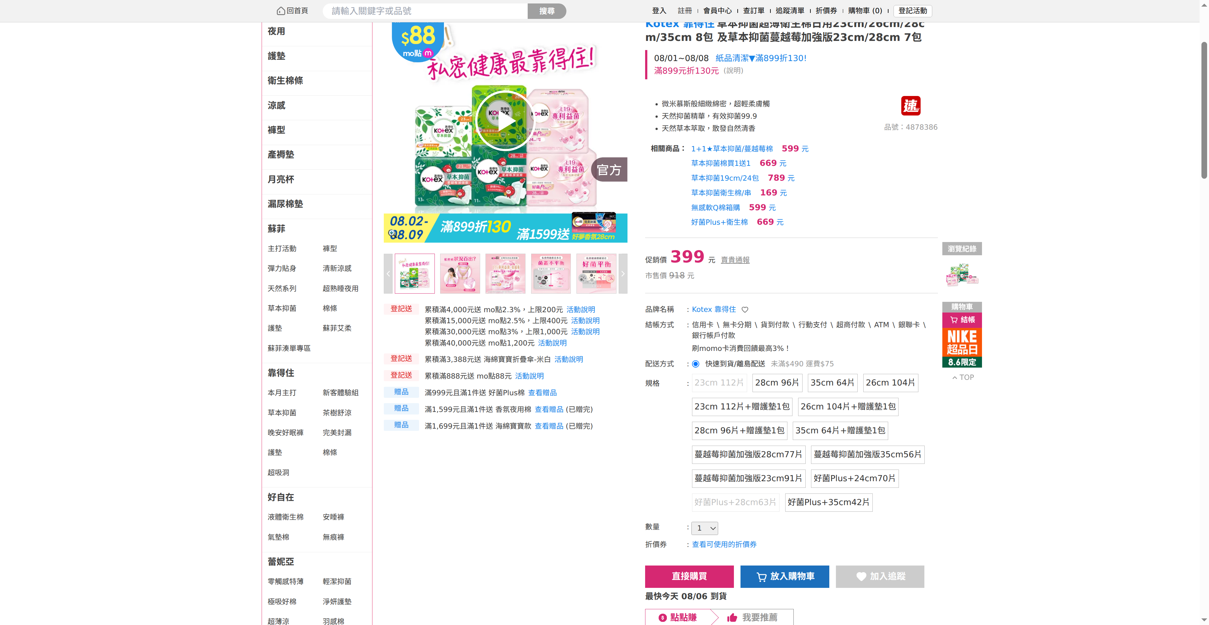Select spec 蔓越莓抑菌加強版28cm77片
The height and width of the screenshot is (625, 1209).
click(x=749, y=455)
